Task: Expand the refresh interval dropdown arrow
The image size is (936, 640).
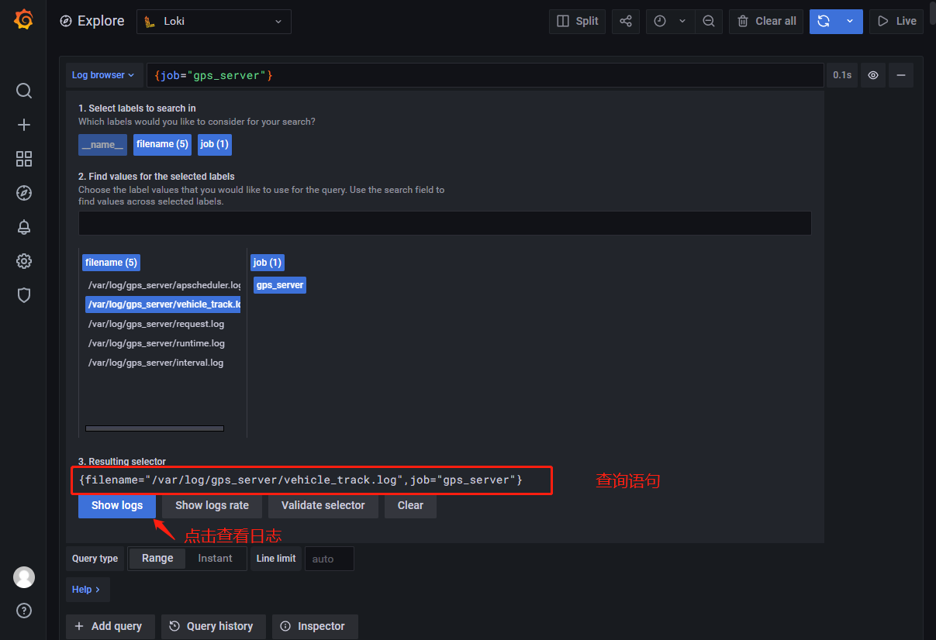Action: pyautogui.click(x=850, y=21)
